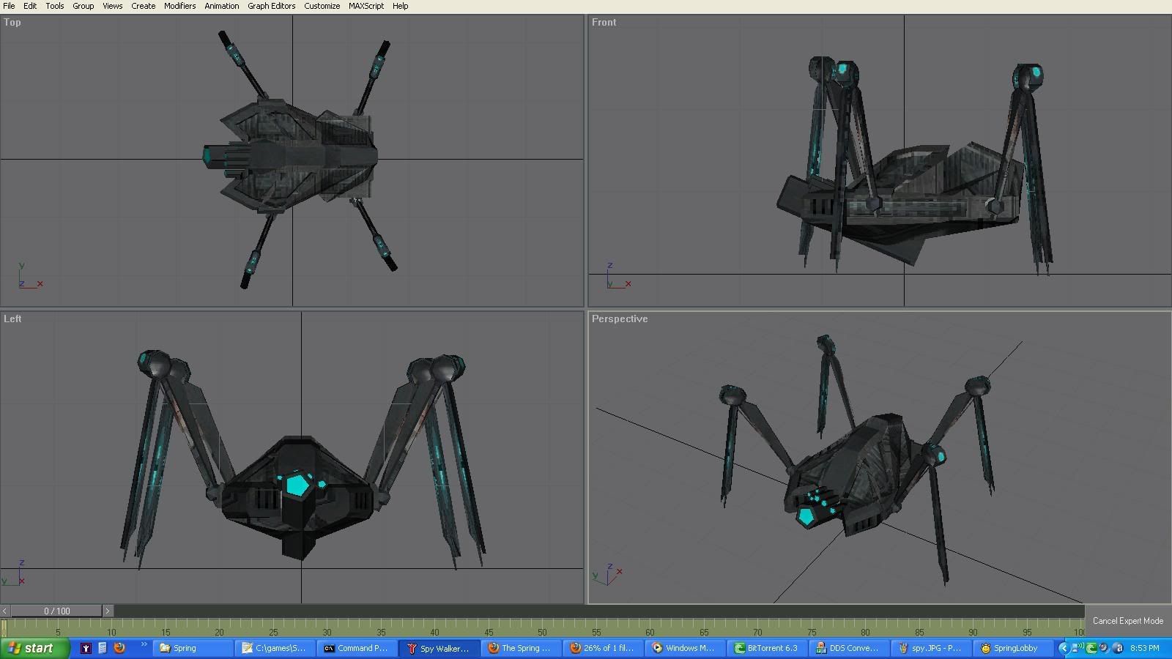Open the File menu

pos(9,6)
